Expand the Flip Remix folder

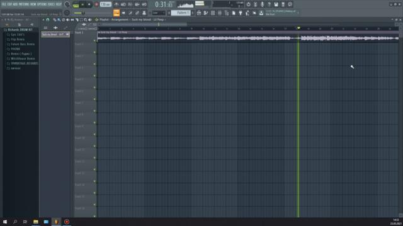pyautogui.click(x=16, y=40)
